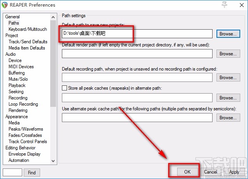This screenshot has height=179, width=248.
Task: Click the default projects path field
Action: tap(137, 34)
